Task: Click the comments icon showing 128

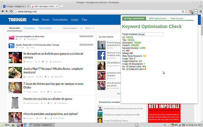Action: [43, 62]
